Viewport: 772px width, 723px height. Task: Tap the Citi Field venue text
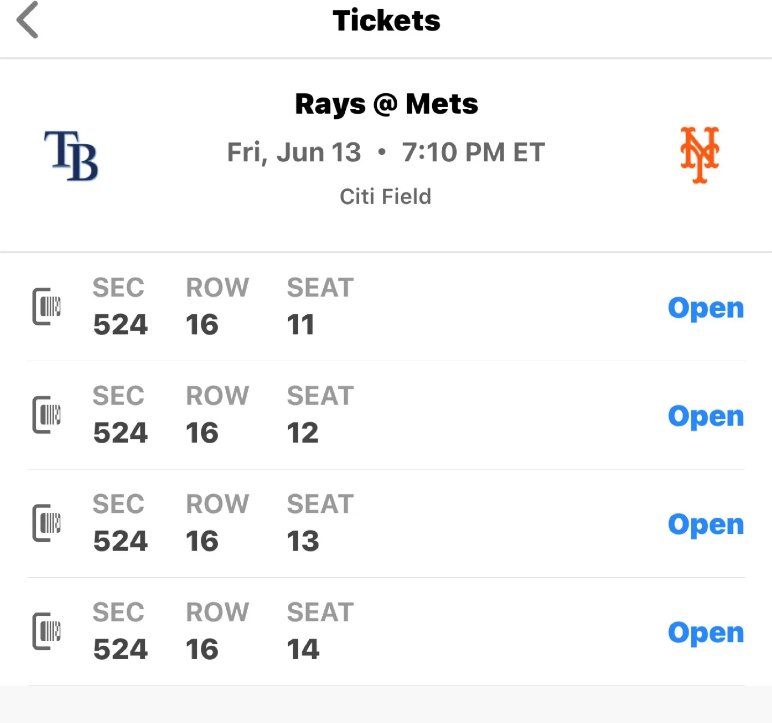(385, 197)
